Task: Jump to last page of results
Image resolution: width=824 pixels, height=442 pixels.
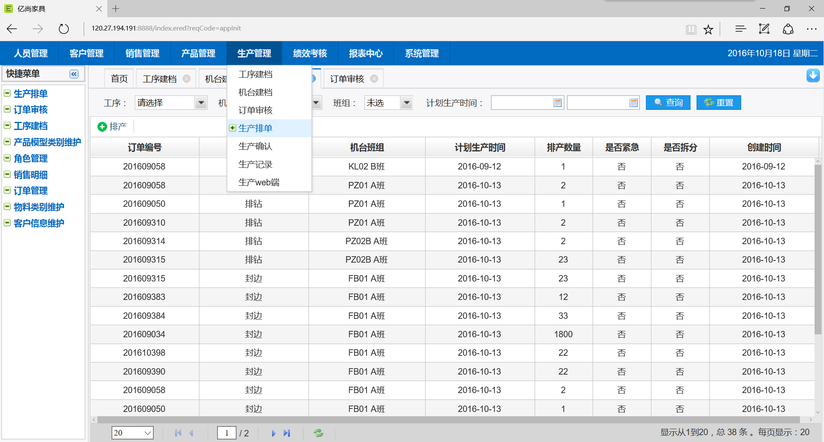Action: tap(287, 433)
